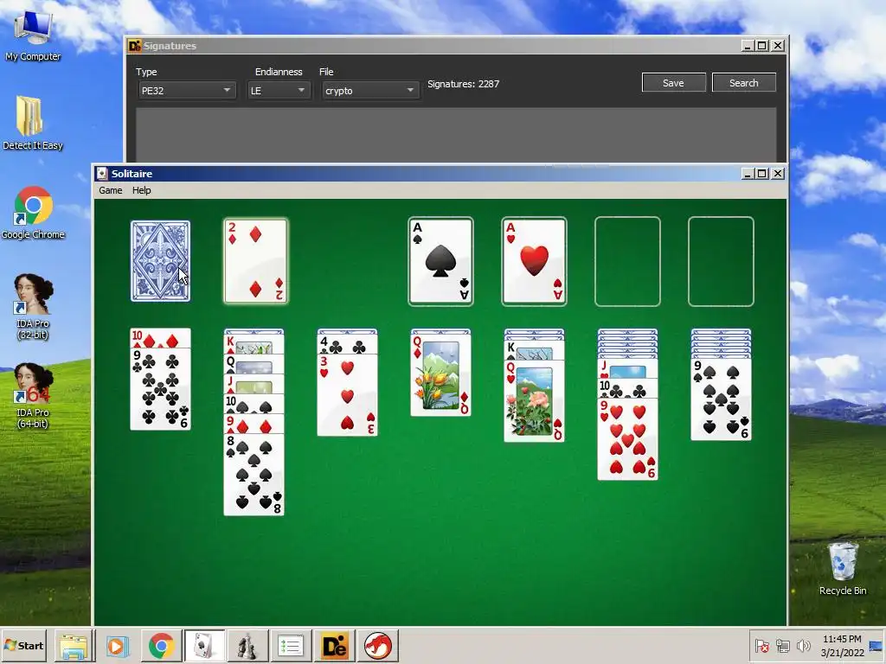Select the 10 of spades card
This screenshot has width=886, height=664.
tap(254, 404)
